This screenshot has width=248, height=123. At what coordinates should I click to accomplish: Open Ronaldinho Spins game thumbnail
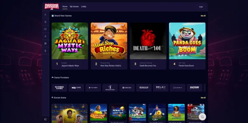(x=99, y=112)
